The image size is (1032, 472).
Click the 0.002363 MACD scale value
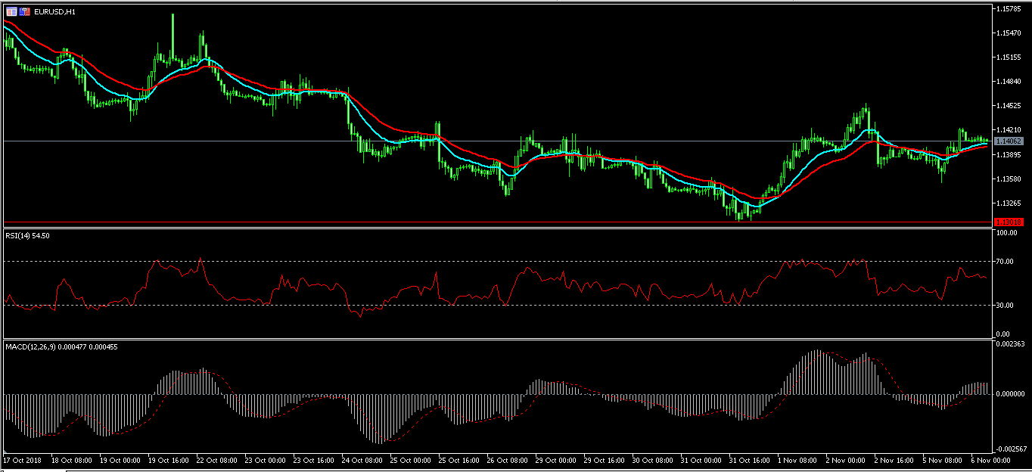(x=1011, y=344)
